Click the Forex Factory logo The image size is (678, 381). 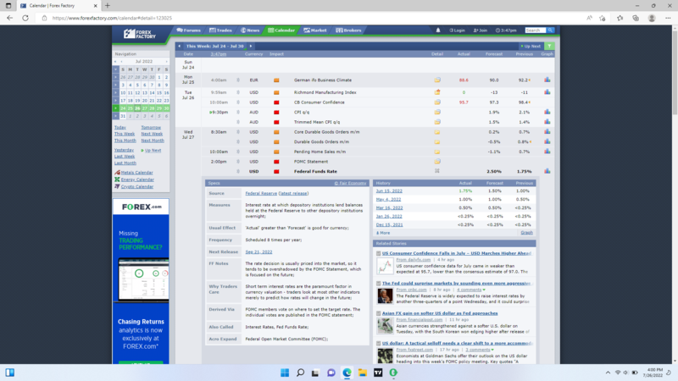pos(139,34)
